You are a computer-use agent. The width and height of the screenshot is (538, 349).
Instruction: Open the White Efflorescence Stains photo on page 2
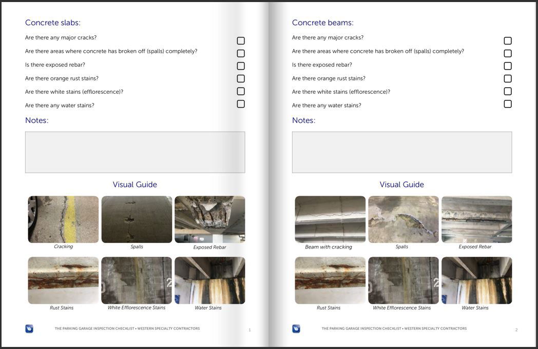coord(404,280)
